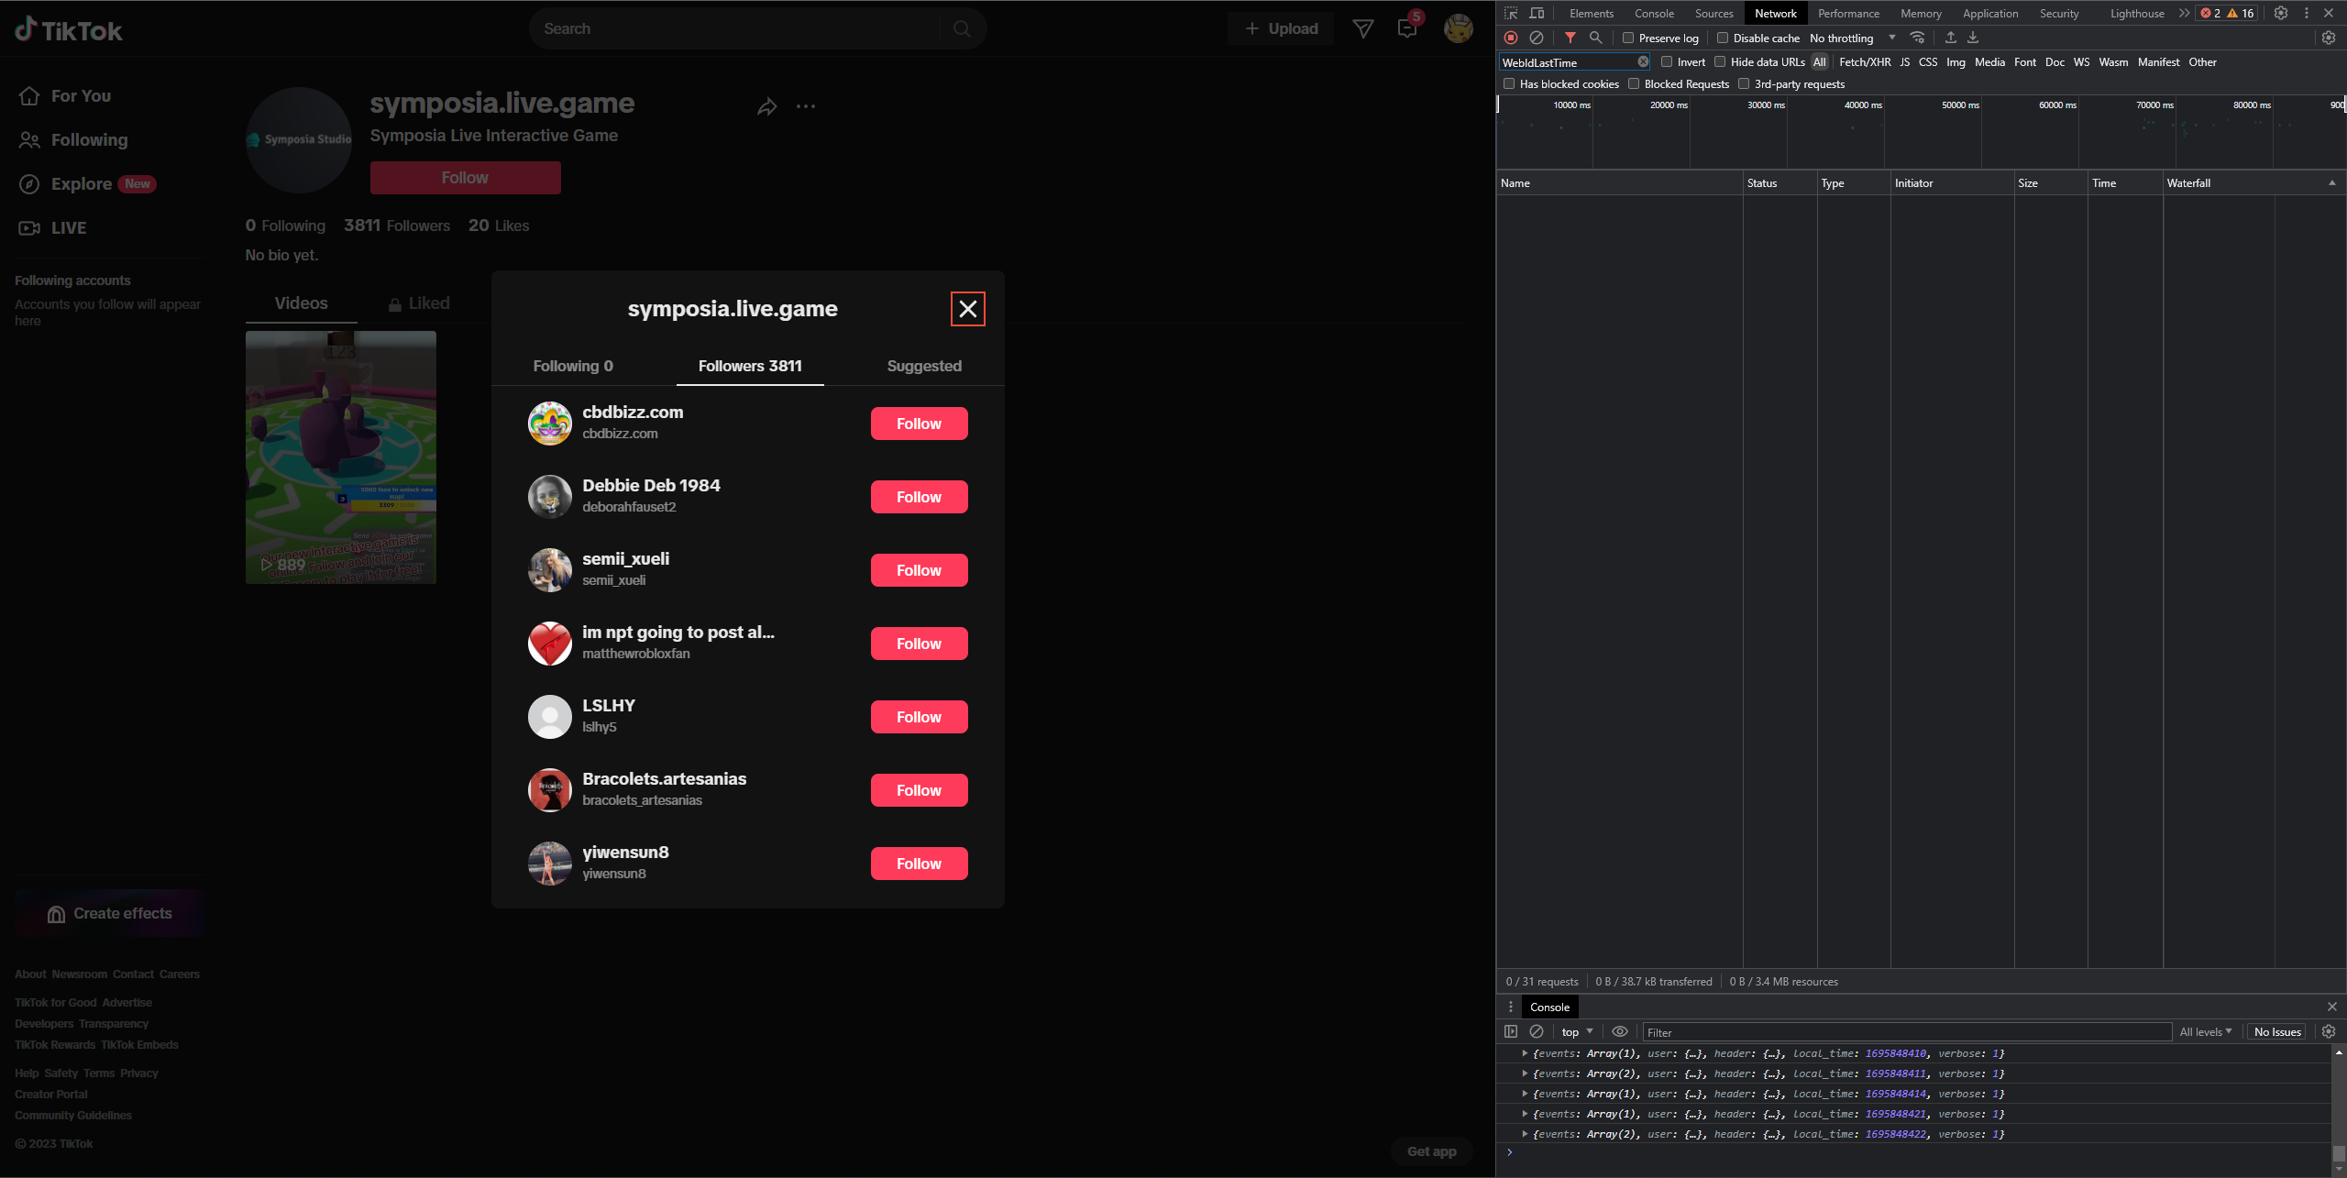Image resolution: width=2347 pixels, height=1178 pixels.
Task: Switch to the Elements tab
Action: [x=1592, y=13]
